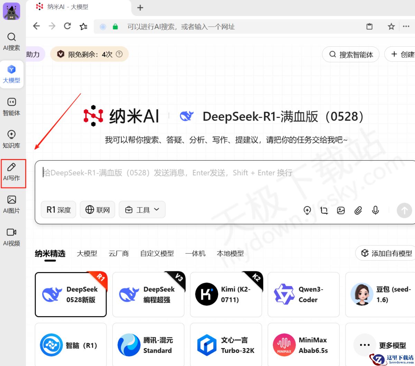The width and height of the screenshot is (415, 366).
Task: Toggle R1 深度 thinking mode
Action: click(58, 210)
